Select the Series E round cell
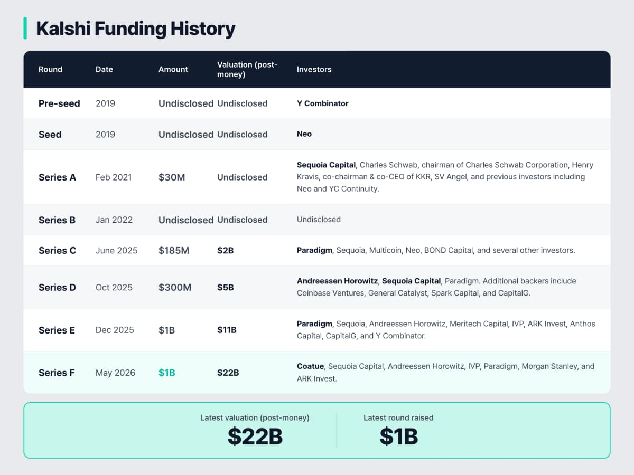Viewport: 634px width, 475px height. [57, 330]
